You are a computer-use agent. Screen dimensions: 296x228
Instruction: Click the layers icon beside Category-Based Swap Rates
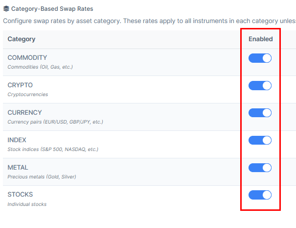[6, 9]
